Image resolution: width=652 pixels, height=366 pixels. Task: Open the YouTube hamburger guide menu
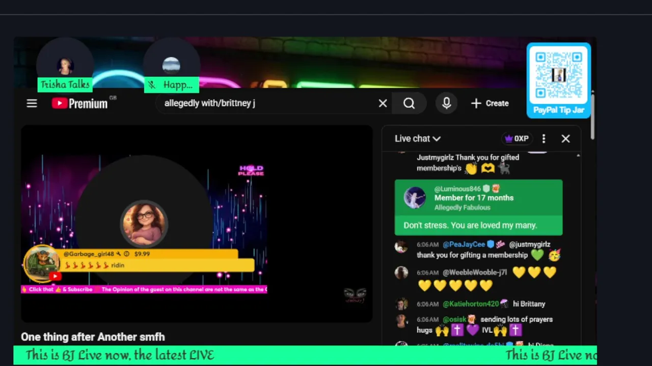click(32, 104)
